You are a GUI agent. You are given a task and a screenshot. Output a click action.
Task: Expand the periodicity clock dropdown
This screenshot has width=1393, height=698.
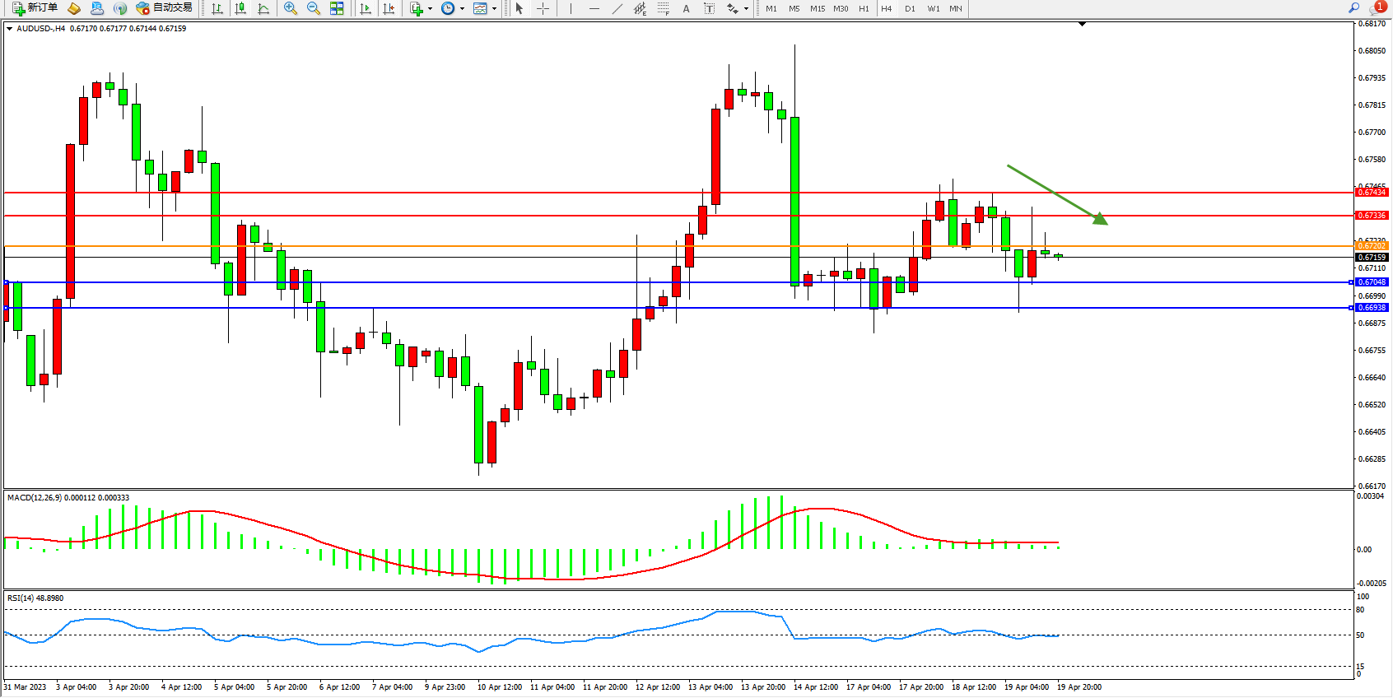[x=462, y=8]
